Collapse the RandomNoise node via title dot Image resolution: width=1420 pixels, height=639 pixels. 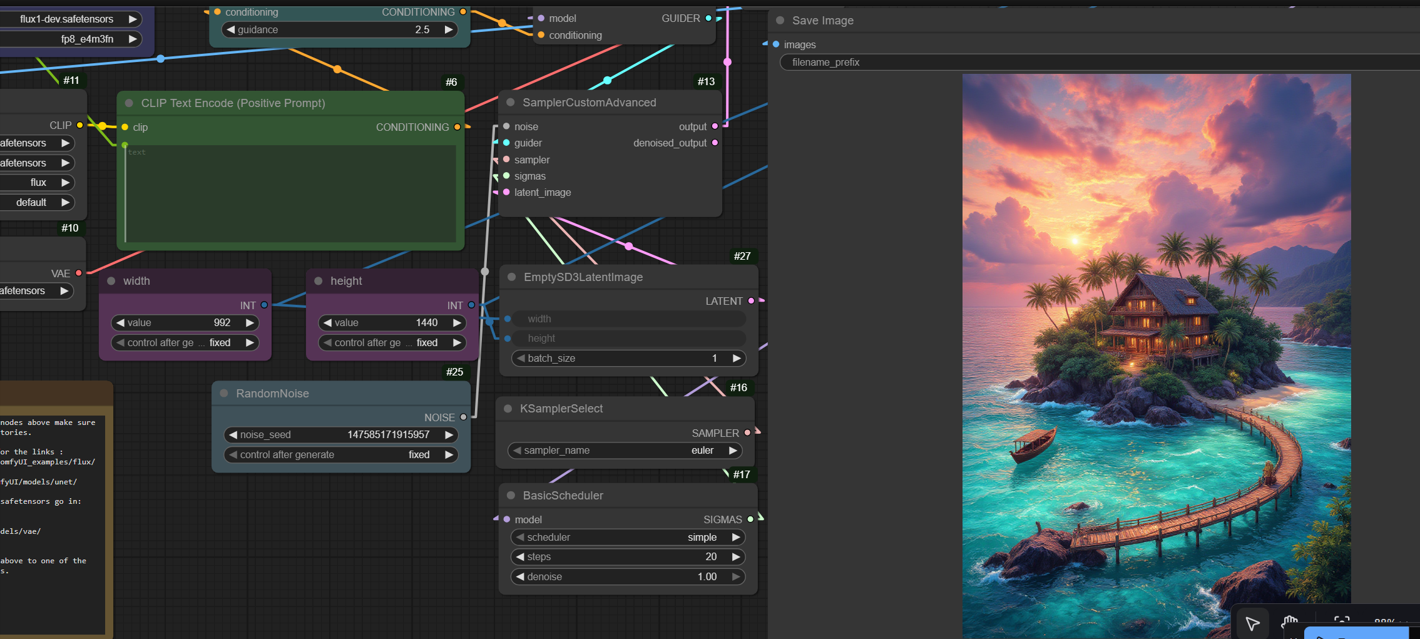tap(223, 394)
